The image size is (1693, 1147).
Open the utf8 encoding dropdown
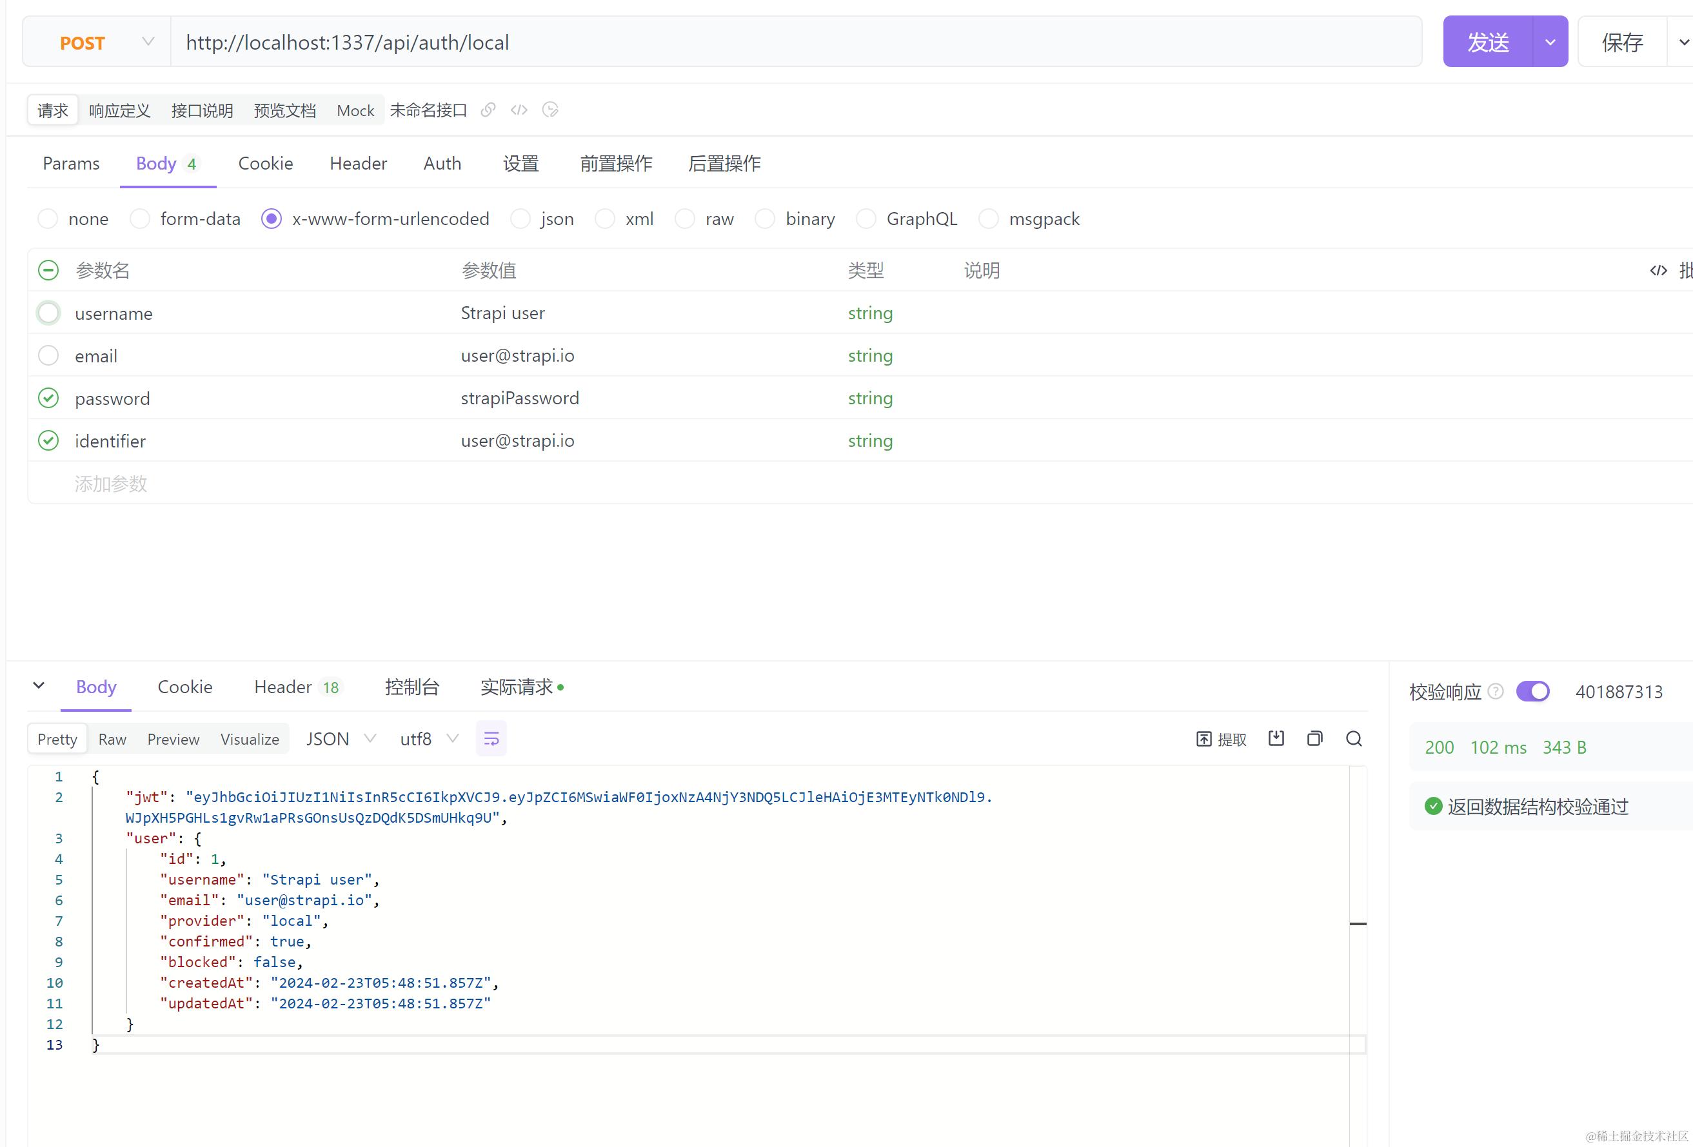click(x=429, y=739)
